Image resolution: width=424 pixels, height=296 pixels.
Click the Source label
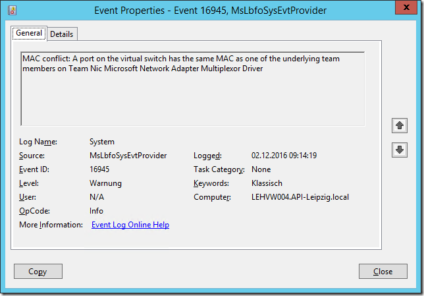(x=32, y=156)
